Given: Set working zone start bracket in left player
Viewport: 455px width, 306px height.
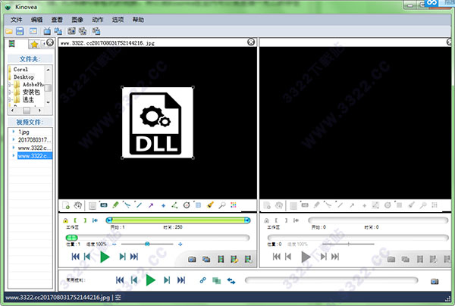Looking at the screenshot, I should [75, 220].
